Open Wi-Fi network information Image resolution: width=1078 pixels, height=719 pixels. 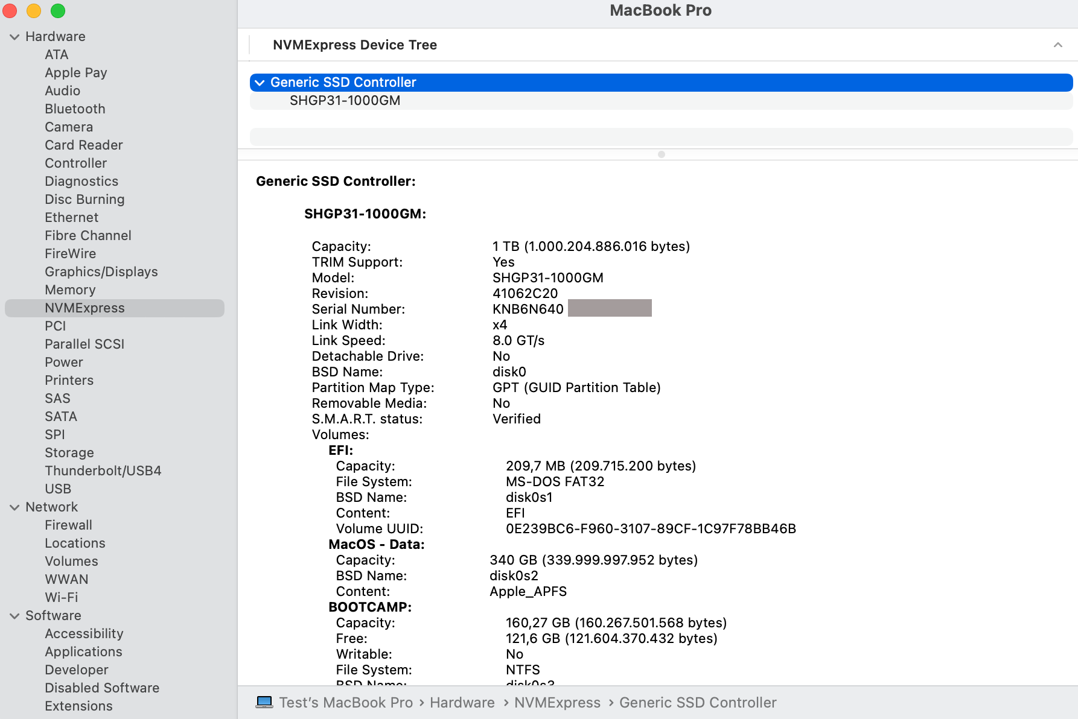pos(61,598)
